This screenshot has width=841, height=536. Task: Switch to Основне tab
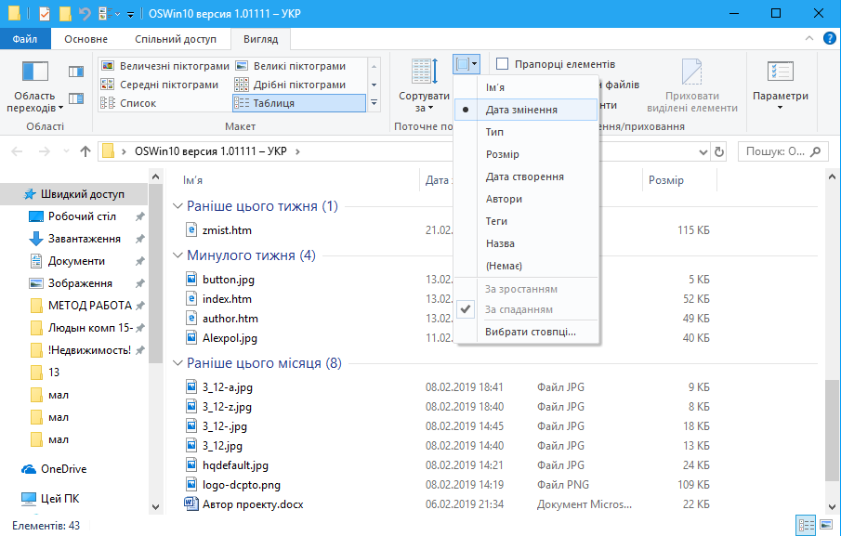85,39
